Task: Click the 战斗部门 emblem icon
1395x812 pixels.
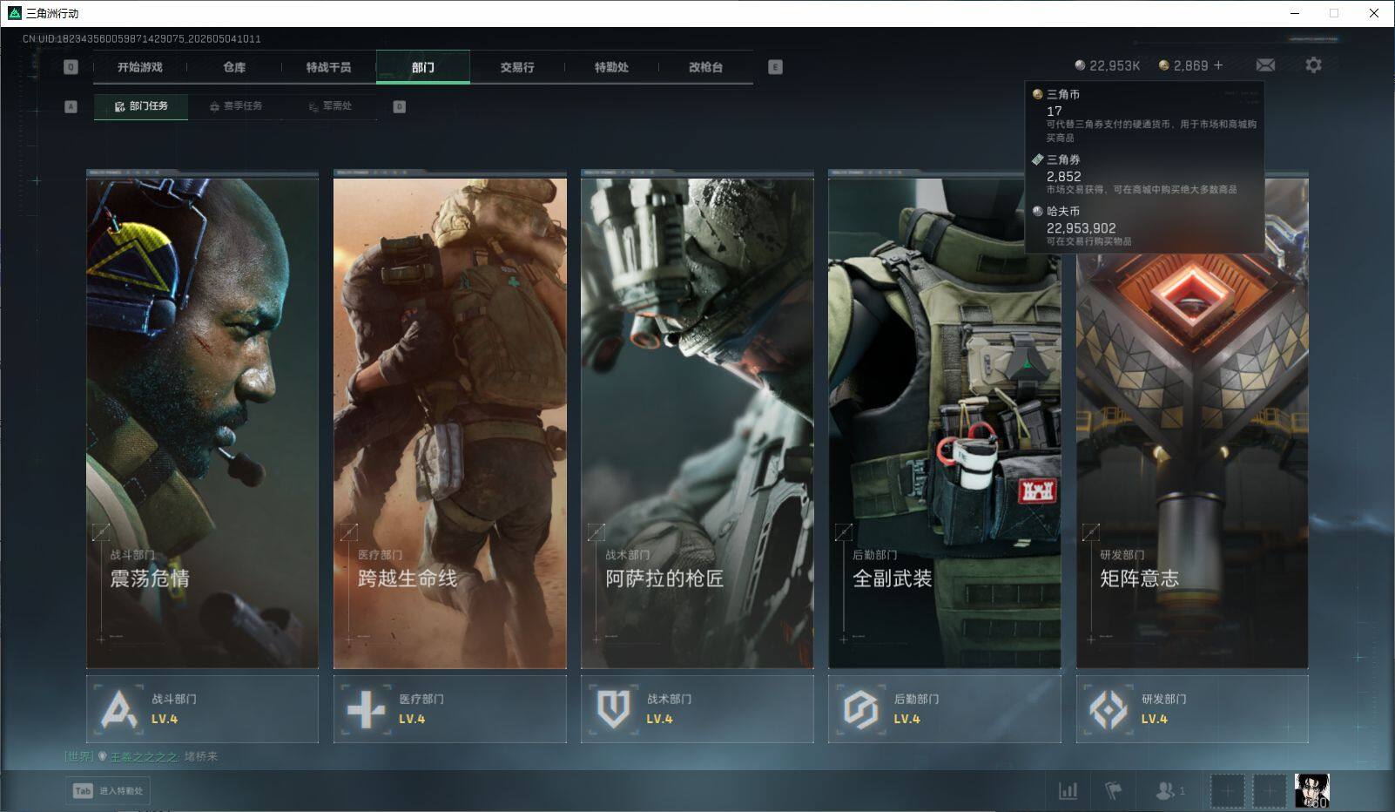Action: coord(118,709)
